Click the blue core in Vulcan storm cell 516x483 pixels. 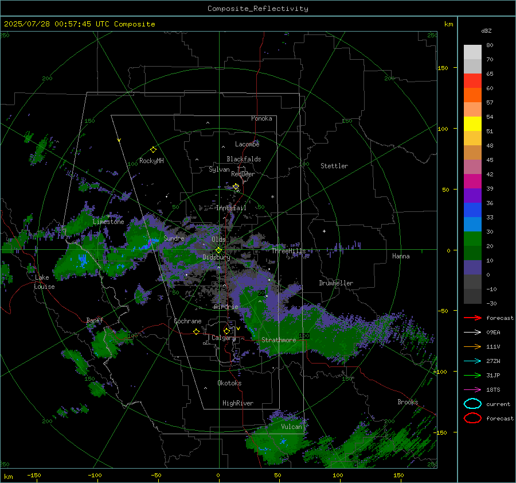[x=283, y=441]
